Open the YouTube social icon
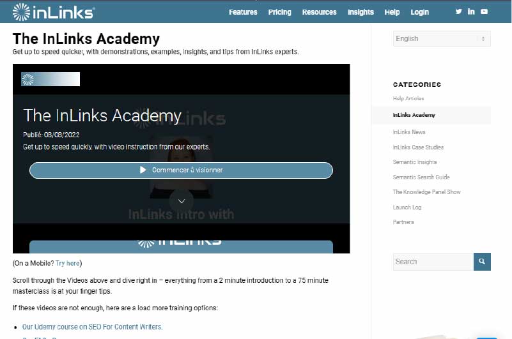This screenshot has width=512, height=339. click(x=485, y=11)
